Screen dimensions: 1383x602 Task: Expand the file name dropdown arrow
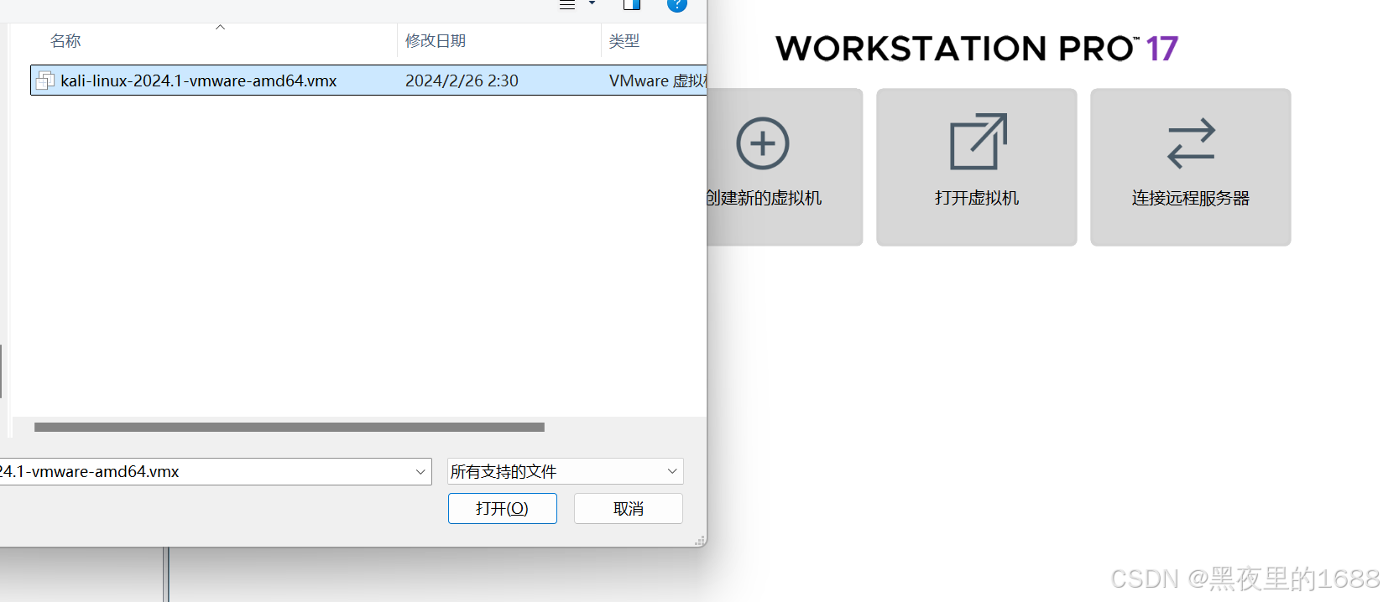coord(420,472)
